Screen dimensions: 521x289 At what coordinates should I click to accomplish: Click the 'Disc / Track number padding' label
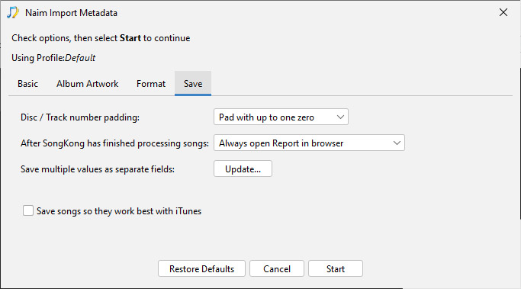pos(80,117)
